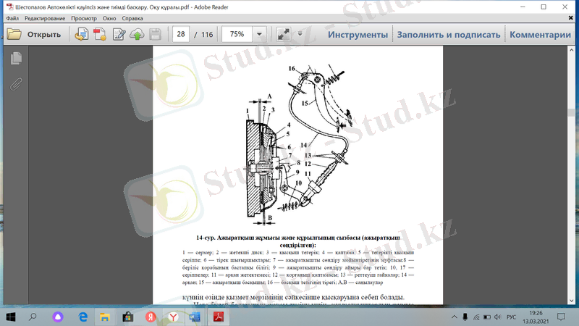Click the Открыть (Open) file button
Screen dimensions: 579x326
click(33, 34)
